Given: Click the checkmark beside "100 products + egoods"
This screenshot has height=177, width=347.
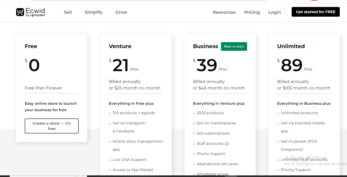Looking at the screenshot, I should pyautogui.click(x=110, y=113).
